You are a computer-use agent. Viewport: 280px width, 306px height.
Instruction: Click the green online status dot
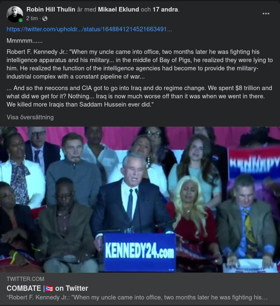pyautogui.click(x=21, y=20)
